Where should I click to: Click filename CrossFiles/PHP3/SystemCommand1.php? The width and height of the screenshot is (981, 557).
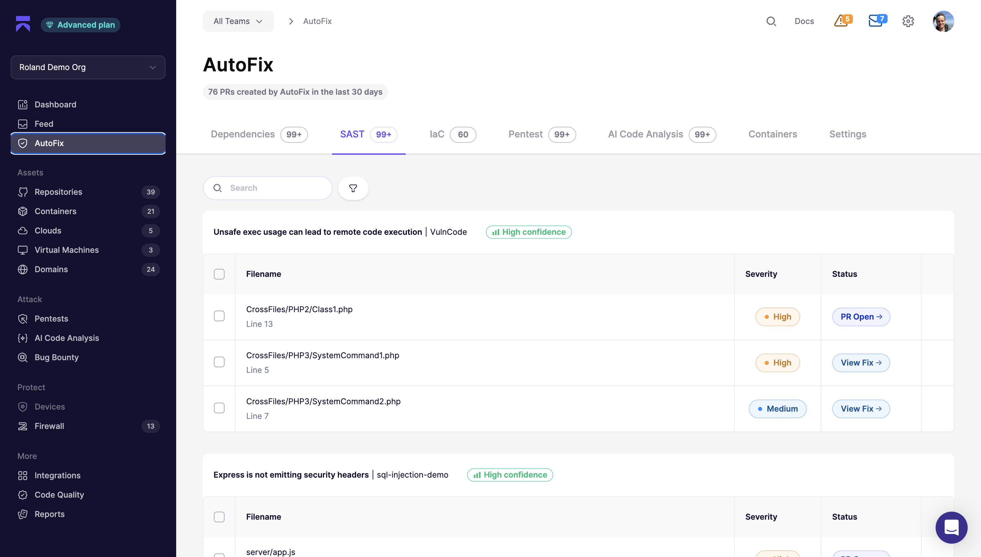point(323,356)
